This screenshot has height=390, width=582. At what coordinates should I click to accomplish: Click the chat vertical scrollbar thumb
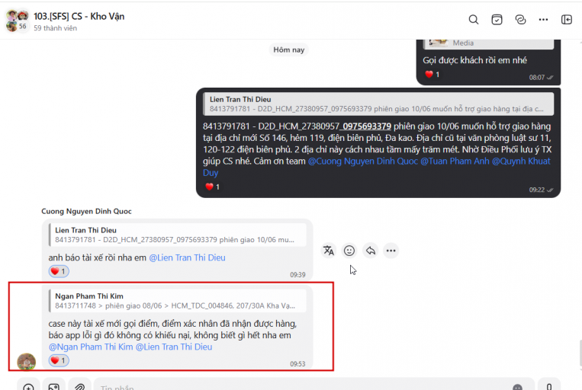[x=580, y=354]
